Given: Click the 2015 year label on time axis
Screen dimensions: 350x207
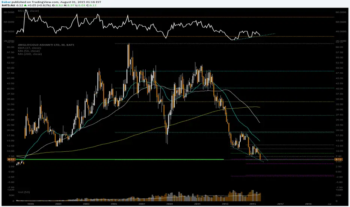Looking at the screenshot, I should pos(253,204).
